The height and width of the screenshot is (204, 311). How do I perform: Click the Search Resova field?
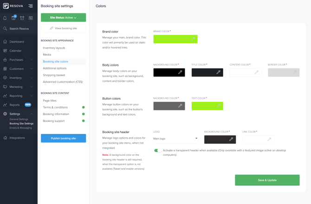19,29
